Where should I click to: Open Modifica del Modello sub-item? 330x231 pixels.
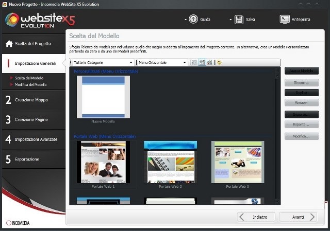pyautogui.click(x=31, y=84)
